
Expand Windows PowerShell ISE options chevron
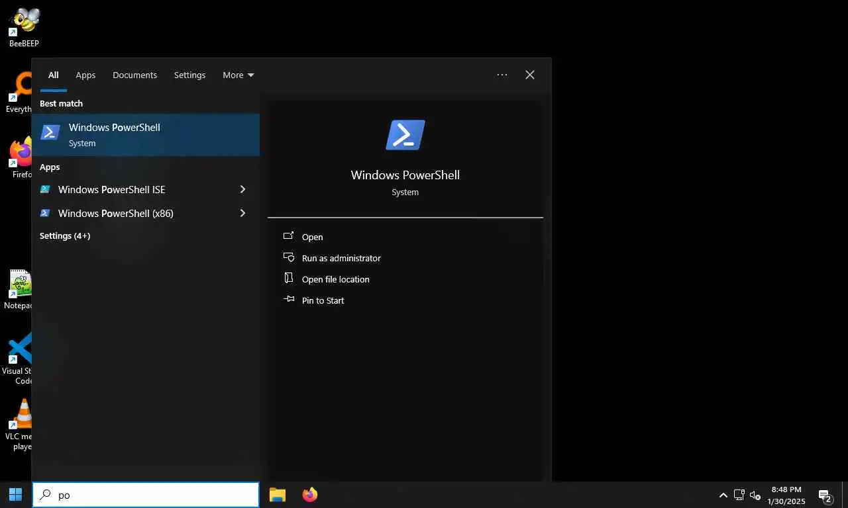[242, 189]
